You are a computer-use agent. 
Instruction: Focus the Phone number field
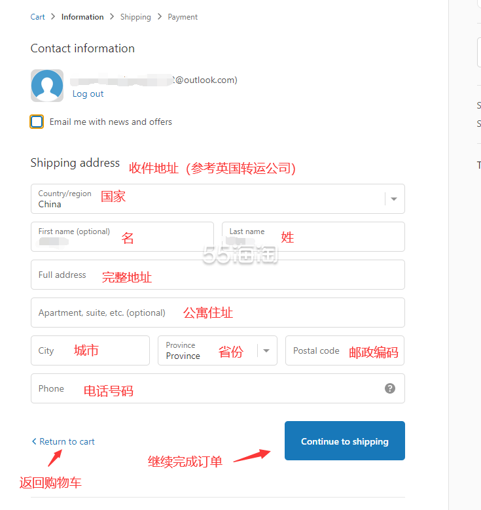(203, 388)
